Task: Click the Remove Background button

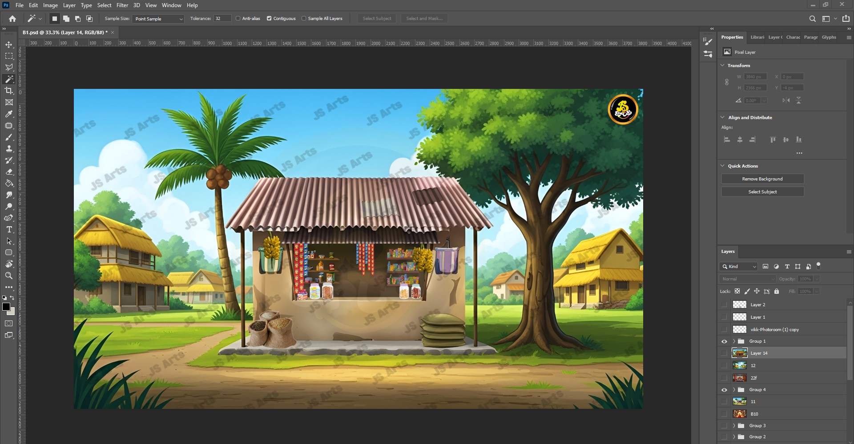Action: [x=762, y=179]
